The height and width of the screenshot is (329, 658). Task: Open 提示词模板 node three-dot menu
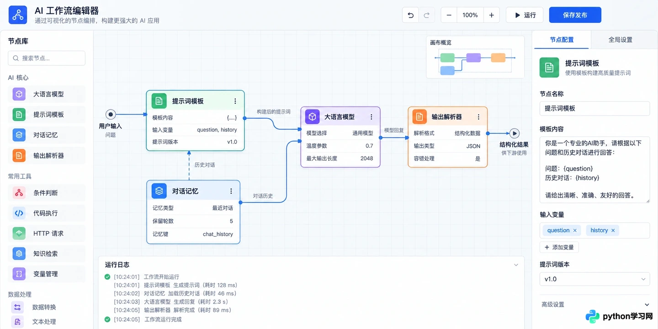(235, 101)
